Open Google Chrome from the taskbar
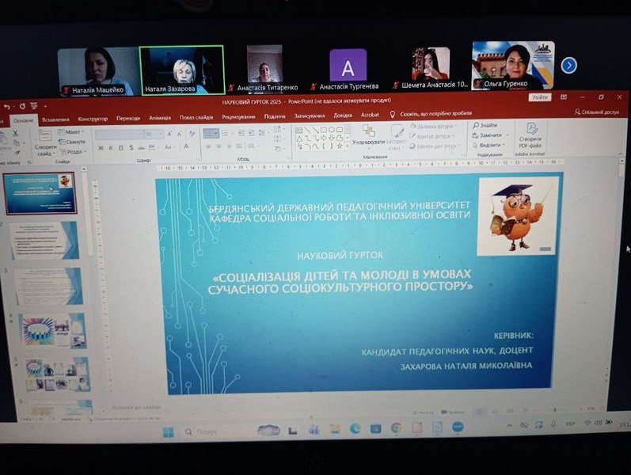 point(395,428)
